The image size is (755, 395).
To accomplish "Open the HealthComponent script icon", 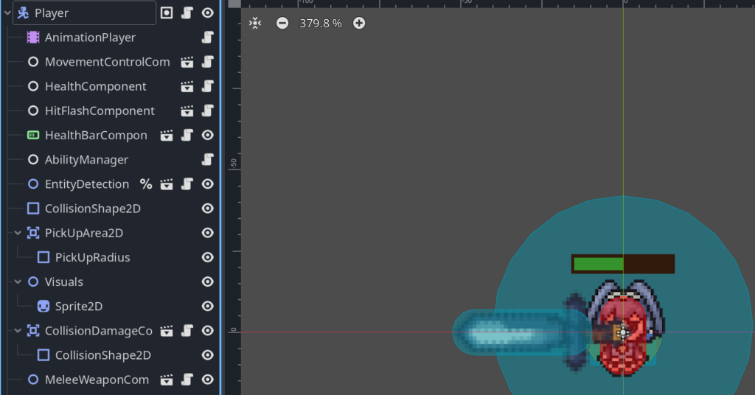I will 207,87.
